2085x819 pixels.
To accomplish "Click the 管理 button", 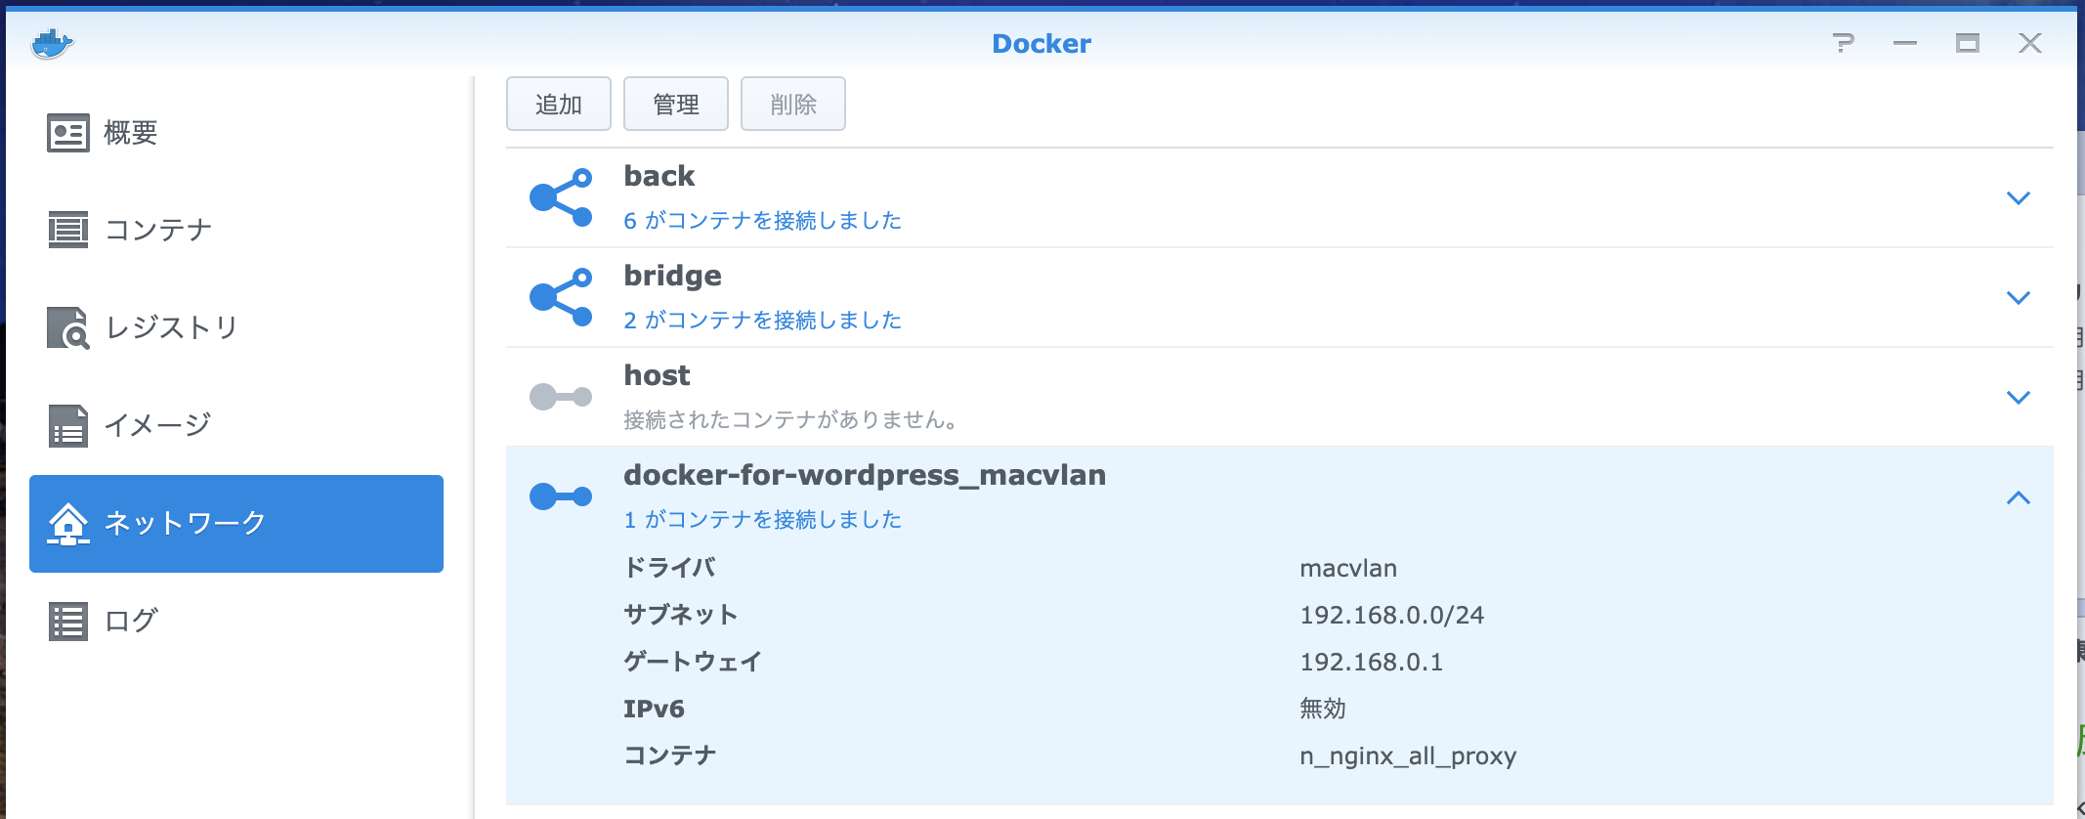I will [676, 104].
